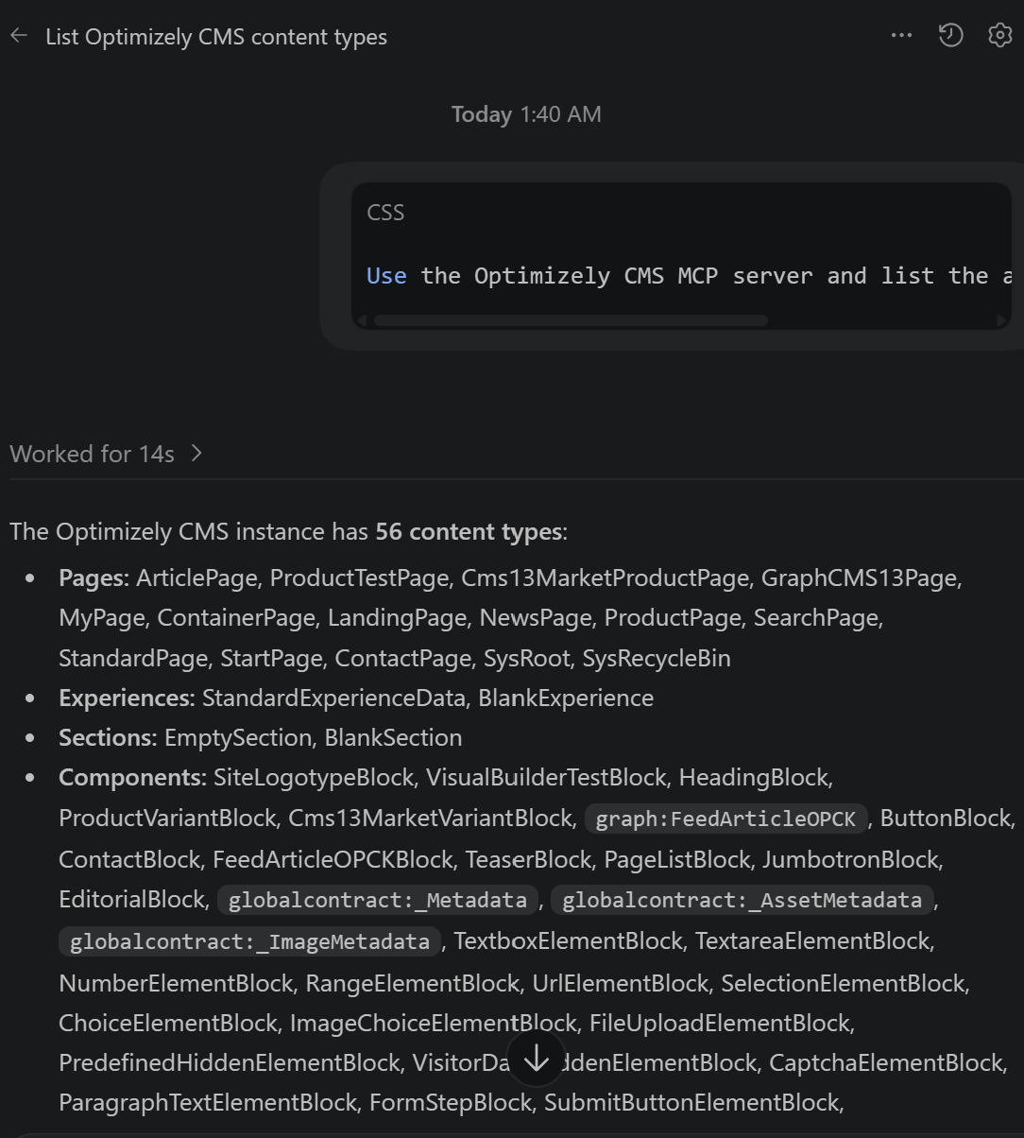1024x1138 pixels.
Task: Click the 'graph:FeedArticleOPCK' code tag
Action: (725, 819)
